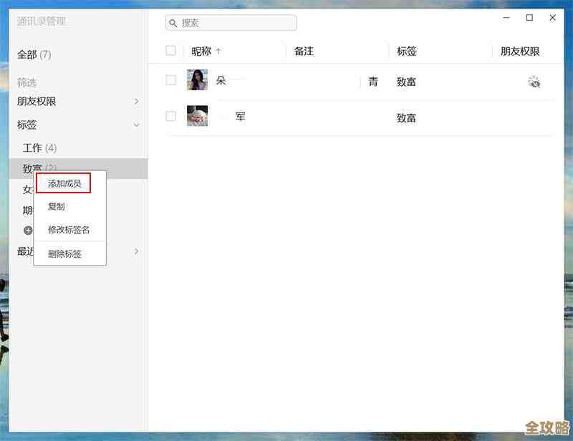
Task: Click 朵's profile avatar
Action: pyautogui.click(x=197, y=79)
